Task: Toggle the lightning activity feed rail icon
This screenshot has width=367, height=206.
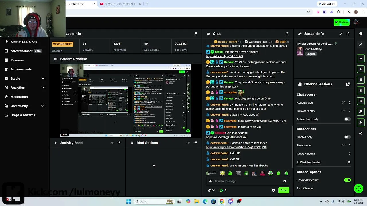Action: click(x=361, y=69)
